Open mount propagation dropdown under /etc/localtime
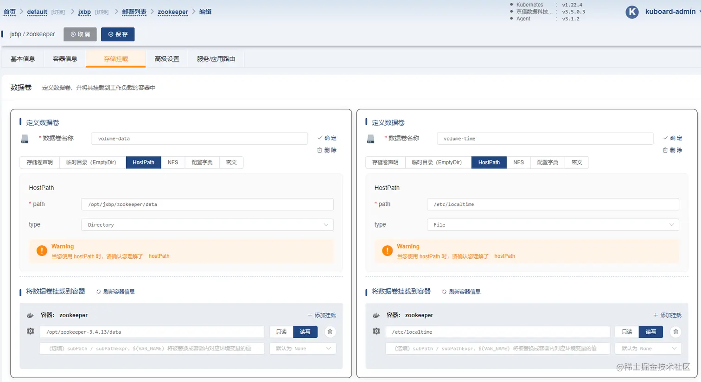The image size is (701, 382). pyautogui.click(x=648, y=349)
